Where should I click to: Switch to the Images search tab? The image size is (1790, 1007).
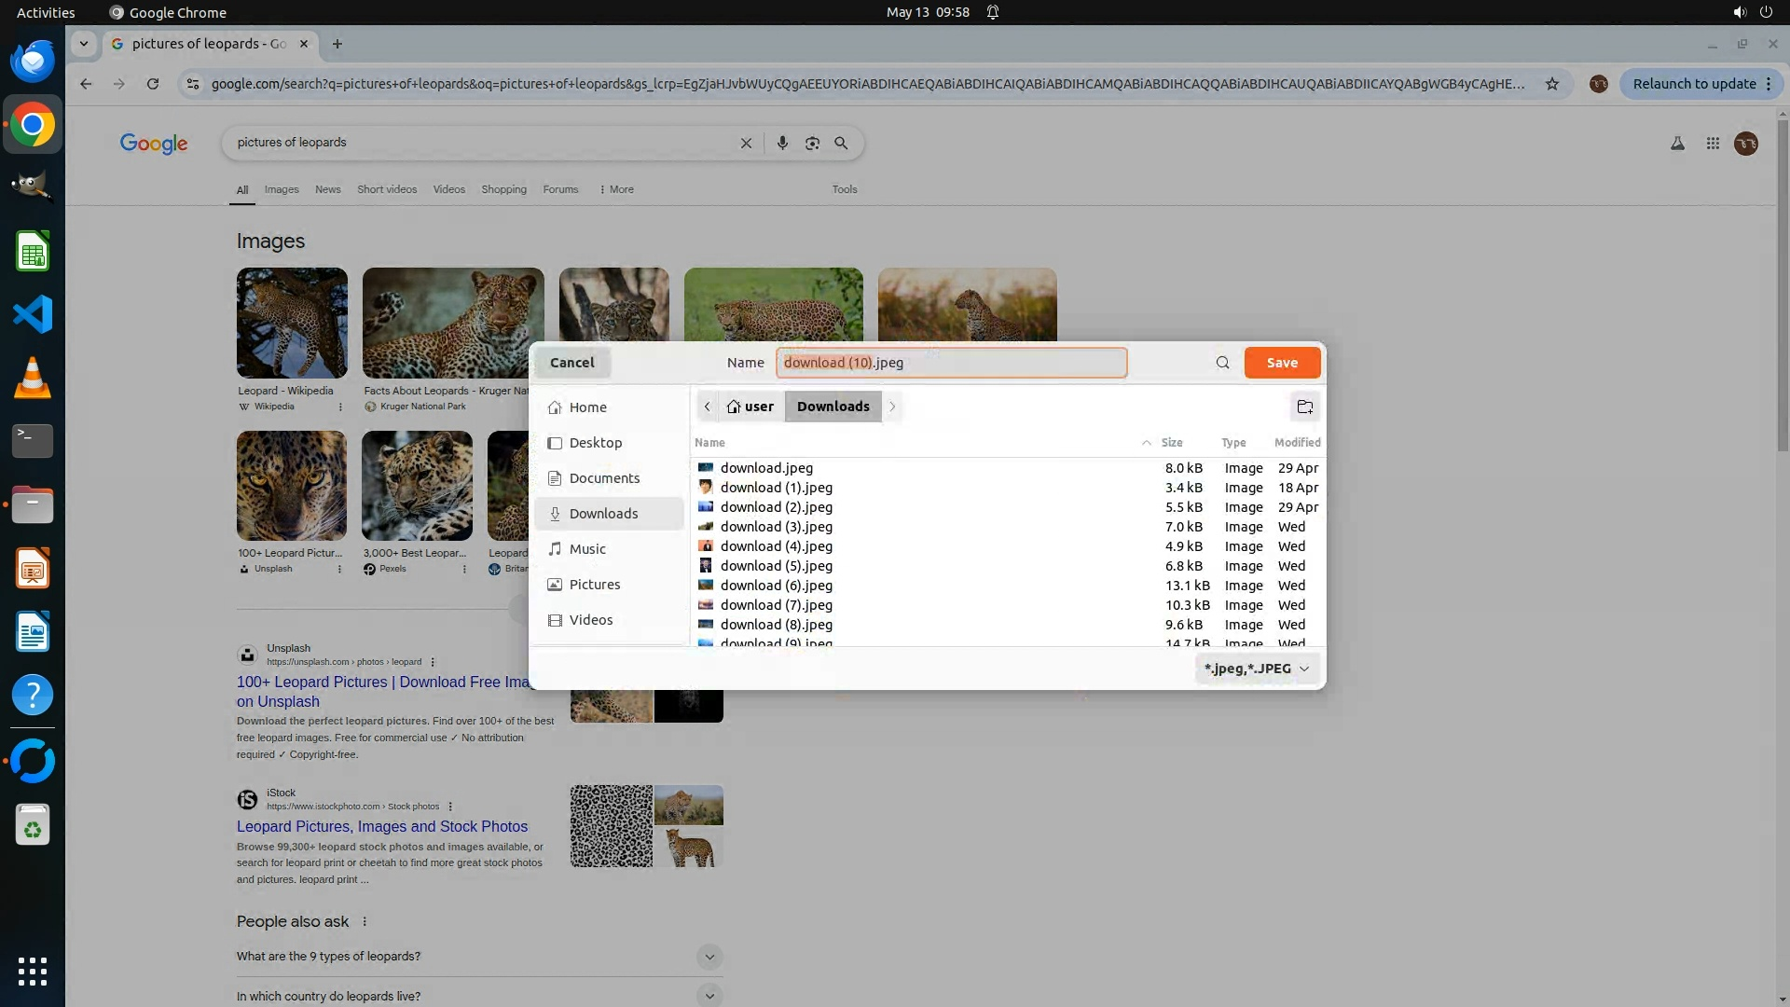click(282, 189)
